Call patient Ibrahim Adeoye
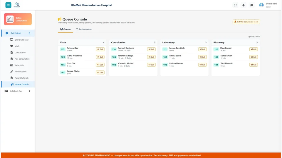 tap(151, 57)
